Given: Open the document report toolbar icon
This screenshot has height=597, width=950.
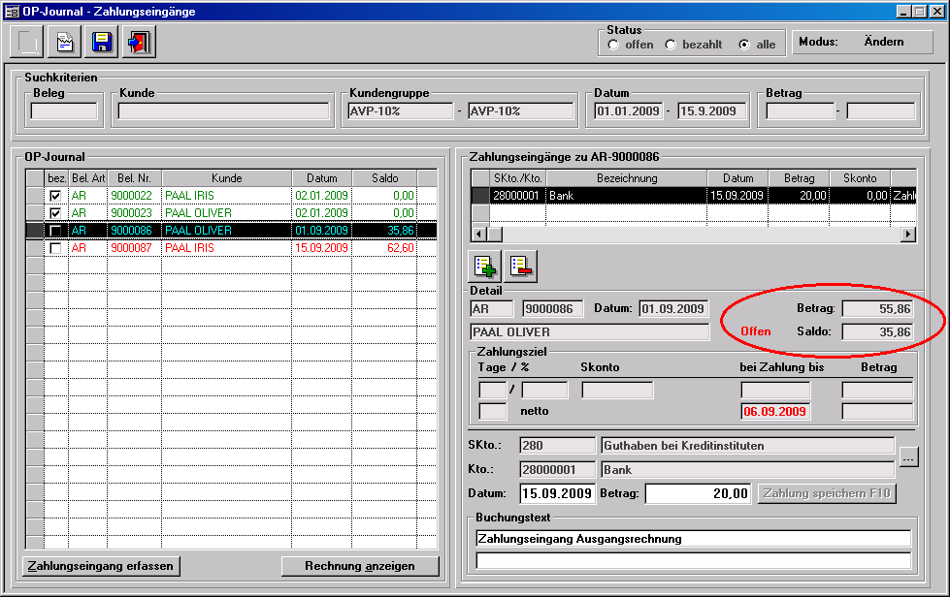Looking at the screenshot, I should [64, 43].
